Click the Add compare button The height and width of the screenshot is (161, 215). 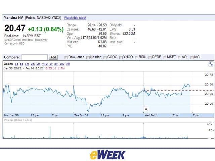coord(53,57)
